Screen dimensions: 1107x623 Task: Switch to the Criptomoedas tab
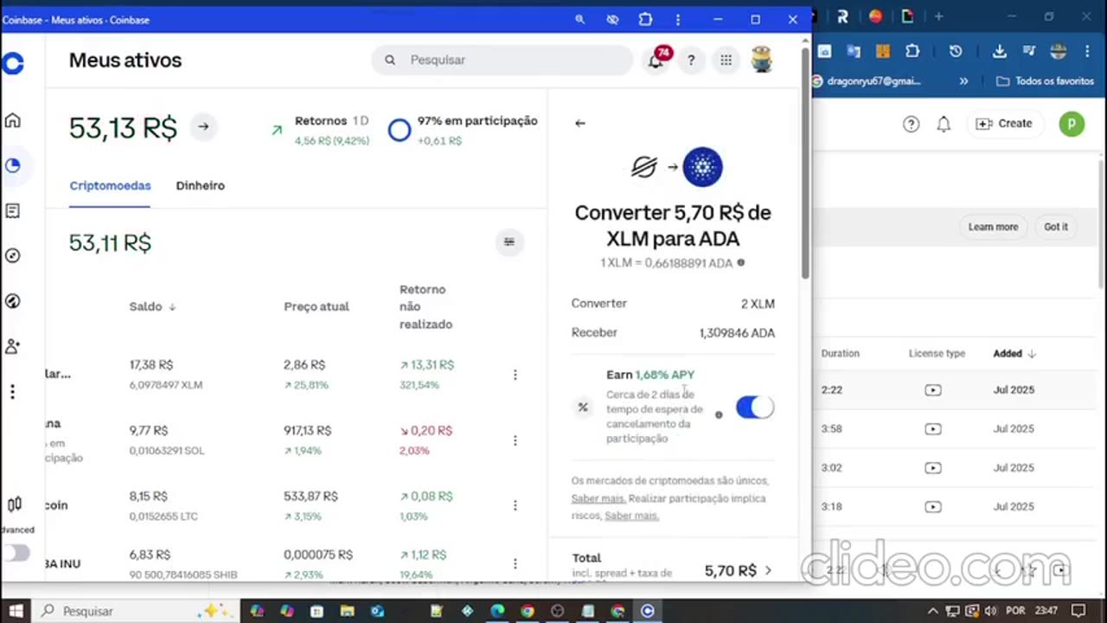point(110,185)
